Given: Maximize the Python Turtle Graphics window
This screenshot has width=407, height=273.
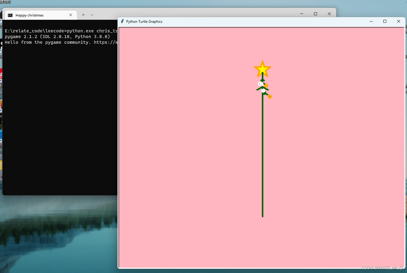Looking at the screenshot, I should point(385,21).
